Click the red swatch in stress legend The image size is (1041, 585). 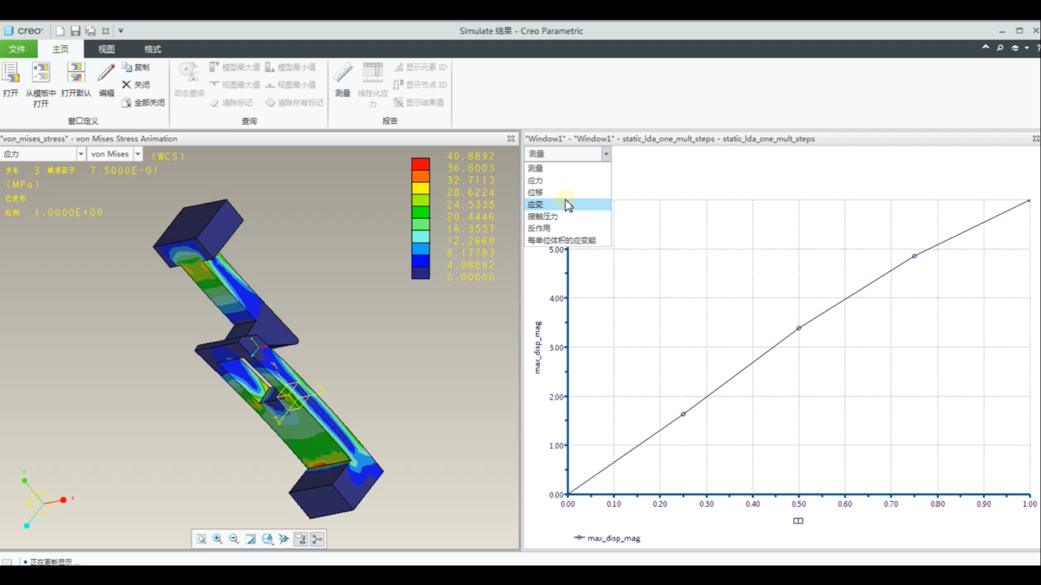click(421, 163)
